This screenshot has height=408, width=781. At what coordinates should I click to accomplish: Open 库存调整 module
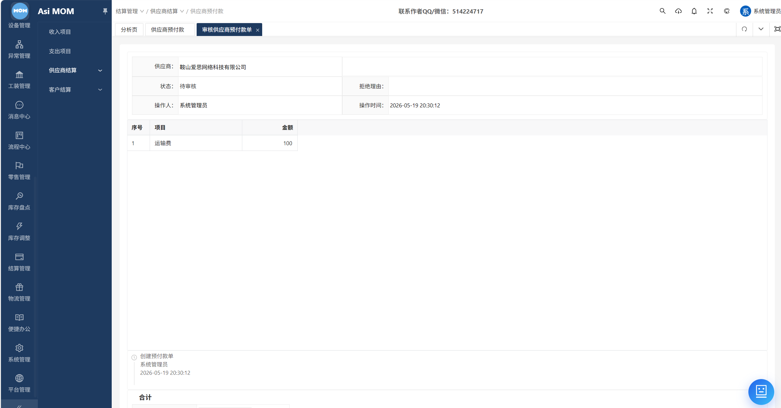19,232
